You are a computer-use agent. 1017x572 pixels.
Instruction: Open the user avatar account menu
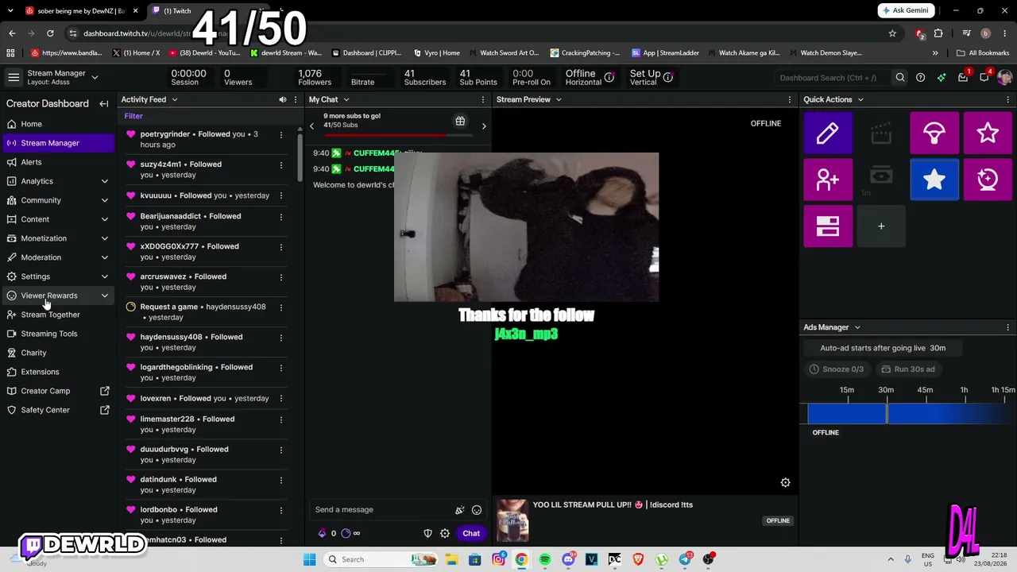click(x=1004, y=77)
